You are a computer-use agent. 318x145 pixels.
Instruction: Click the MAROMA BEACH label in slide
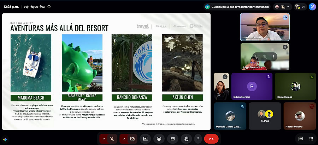click(31, 98)
